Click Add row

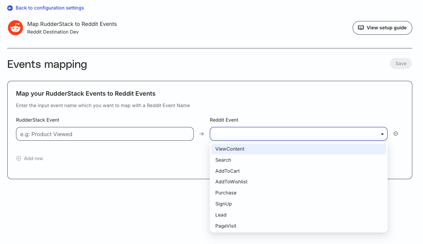30,159
